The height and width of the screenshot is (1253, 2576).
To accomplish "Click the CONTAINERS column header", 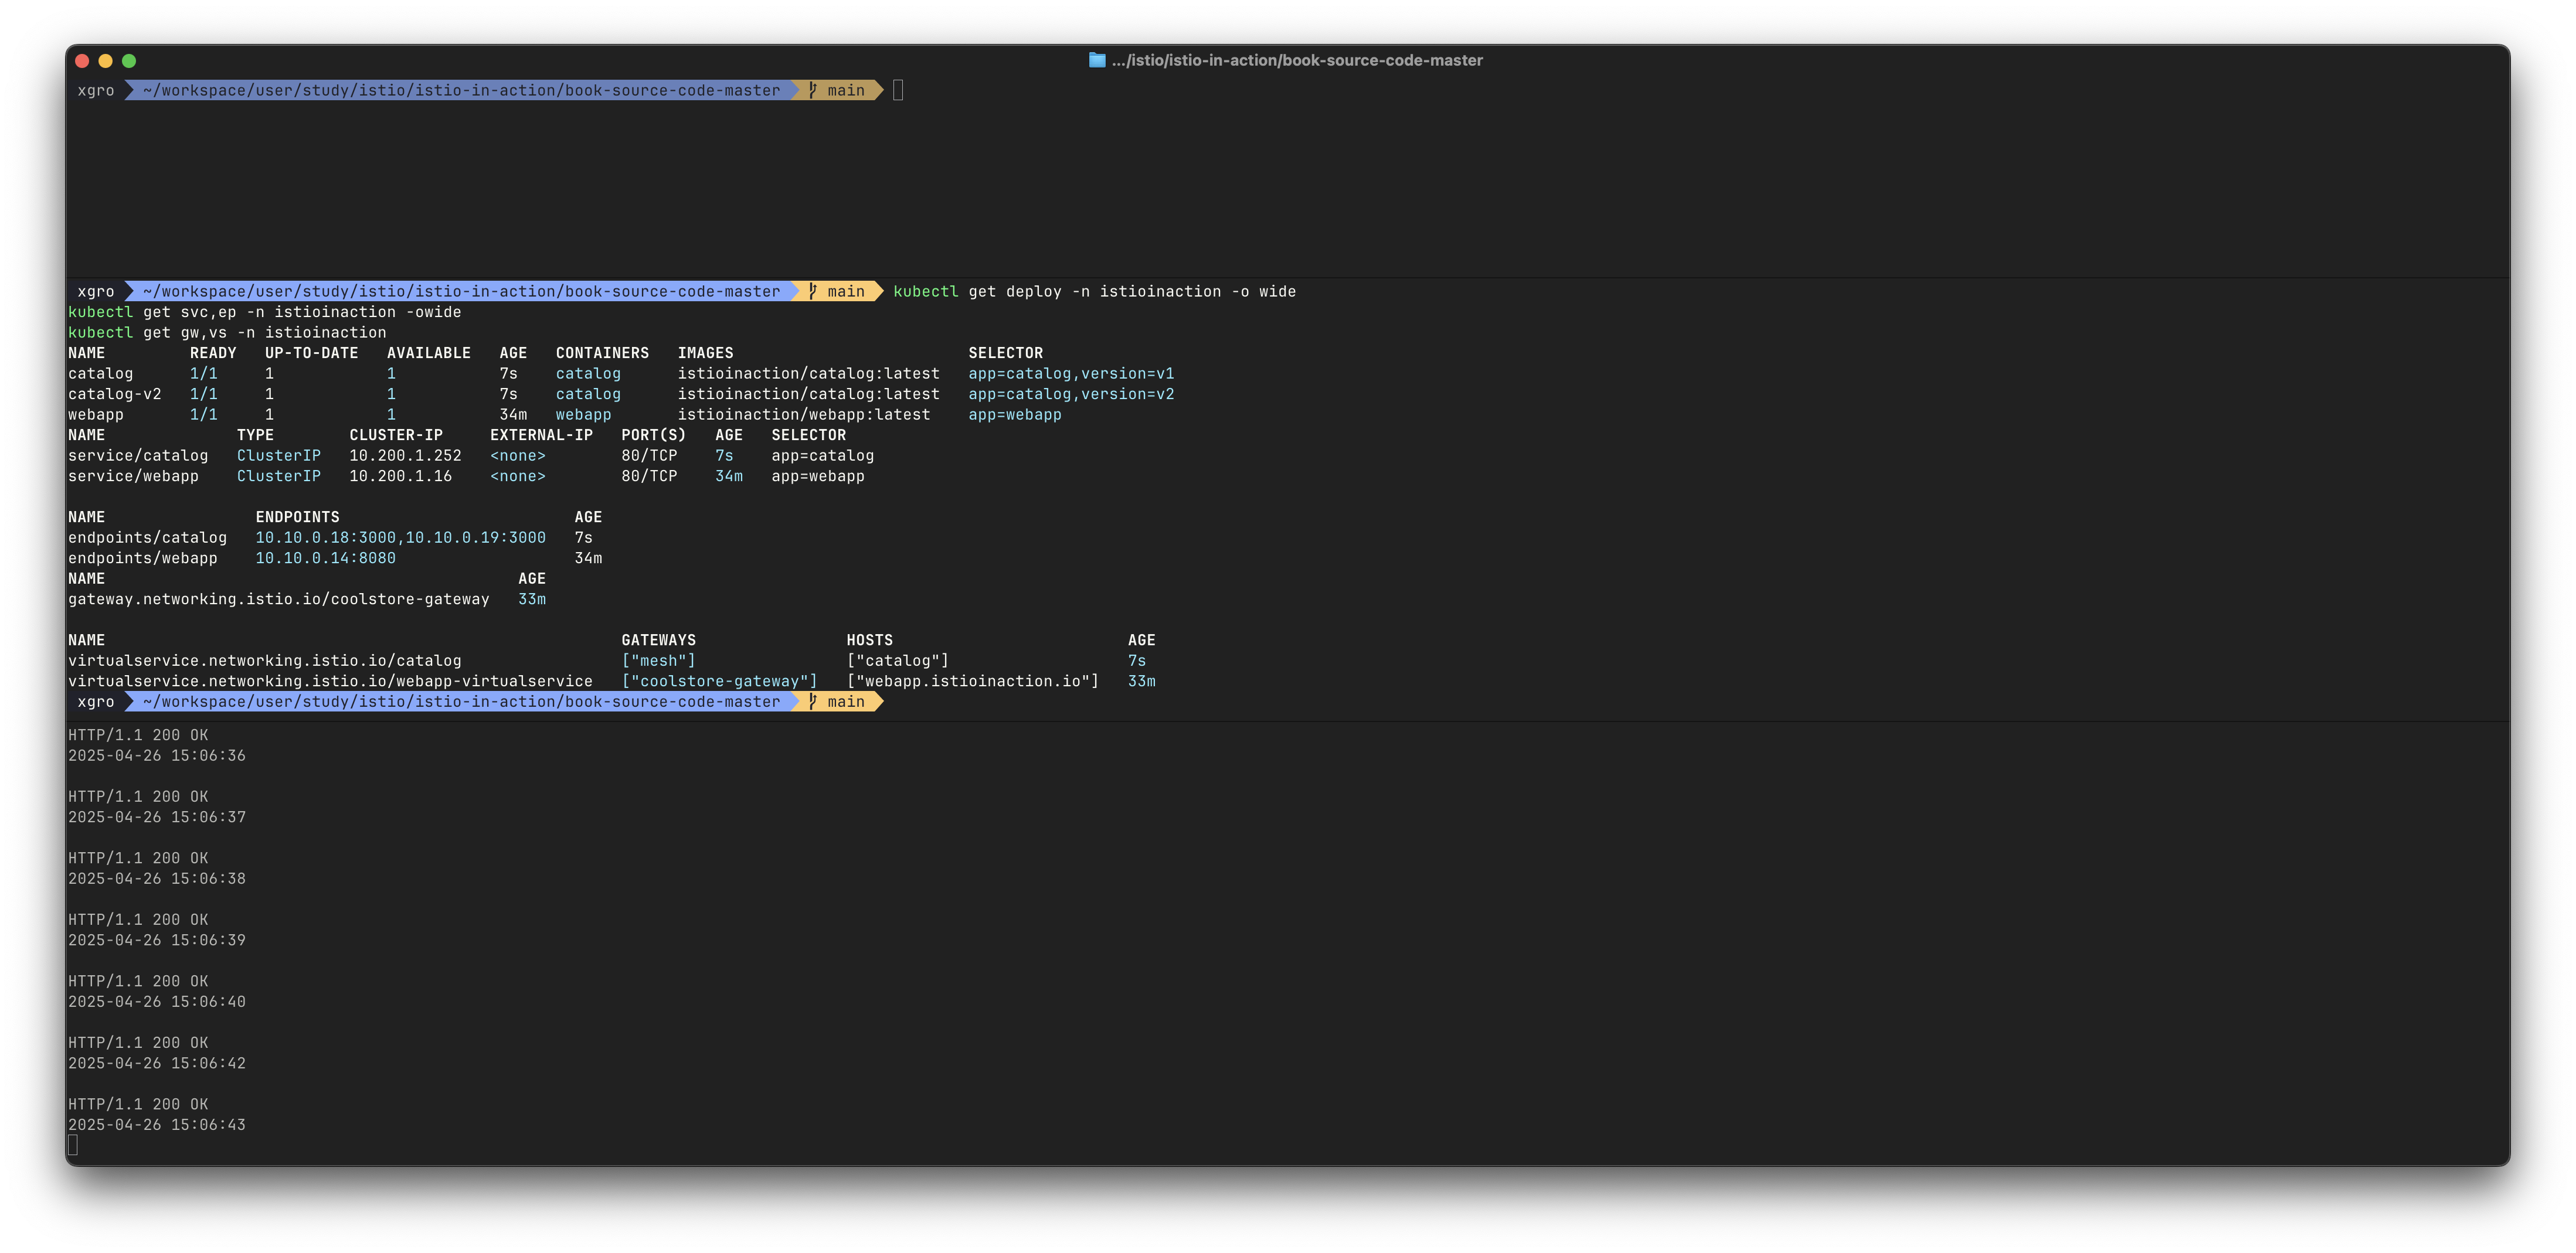I will coord(602,353).
